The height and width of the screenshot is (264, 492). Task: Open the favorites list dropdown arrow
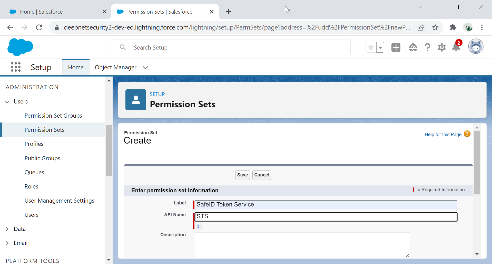(380, 48)
